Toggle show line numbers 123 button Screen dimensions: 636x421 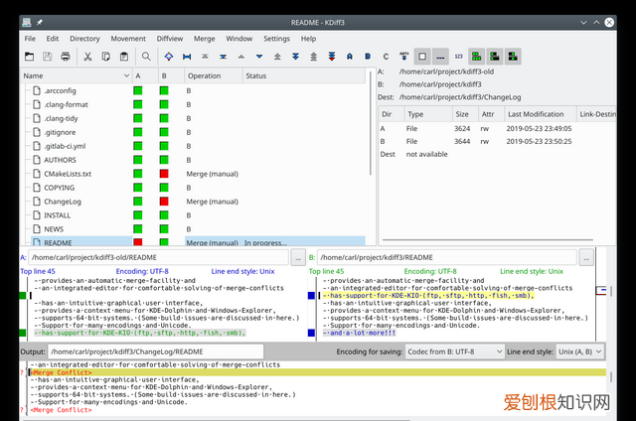point(458,57)
